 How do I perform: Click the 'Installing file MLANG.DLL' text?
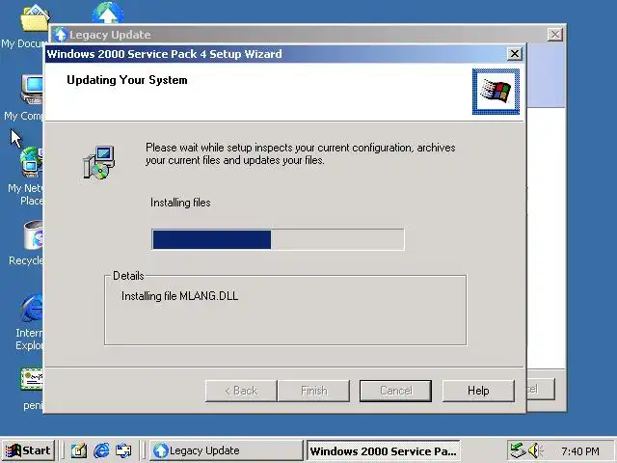[x=180, y=296]
